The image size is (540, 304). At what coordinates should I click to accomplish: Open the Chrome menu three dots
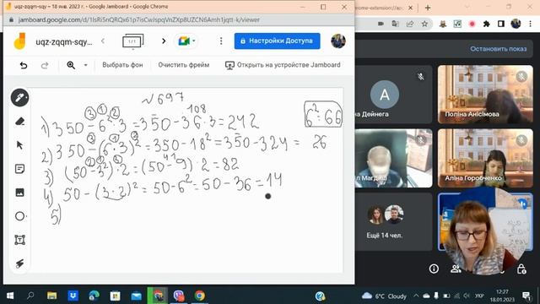click(x=531, y=24)
